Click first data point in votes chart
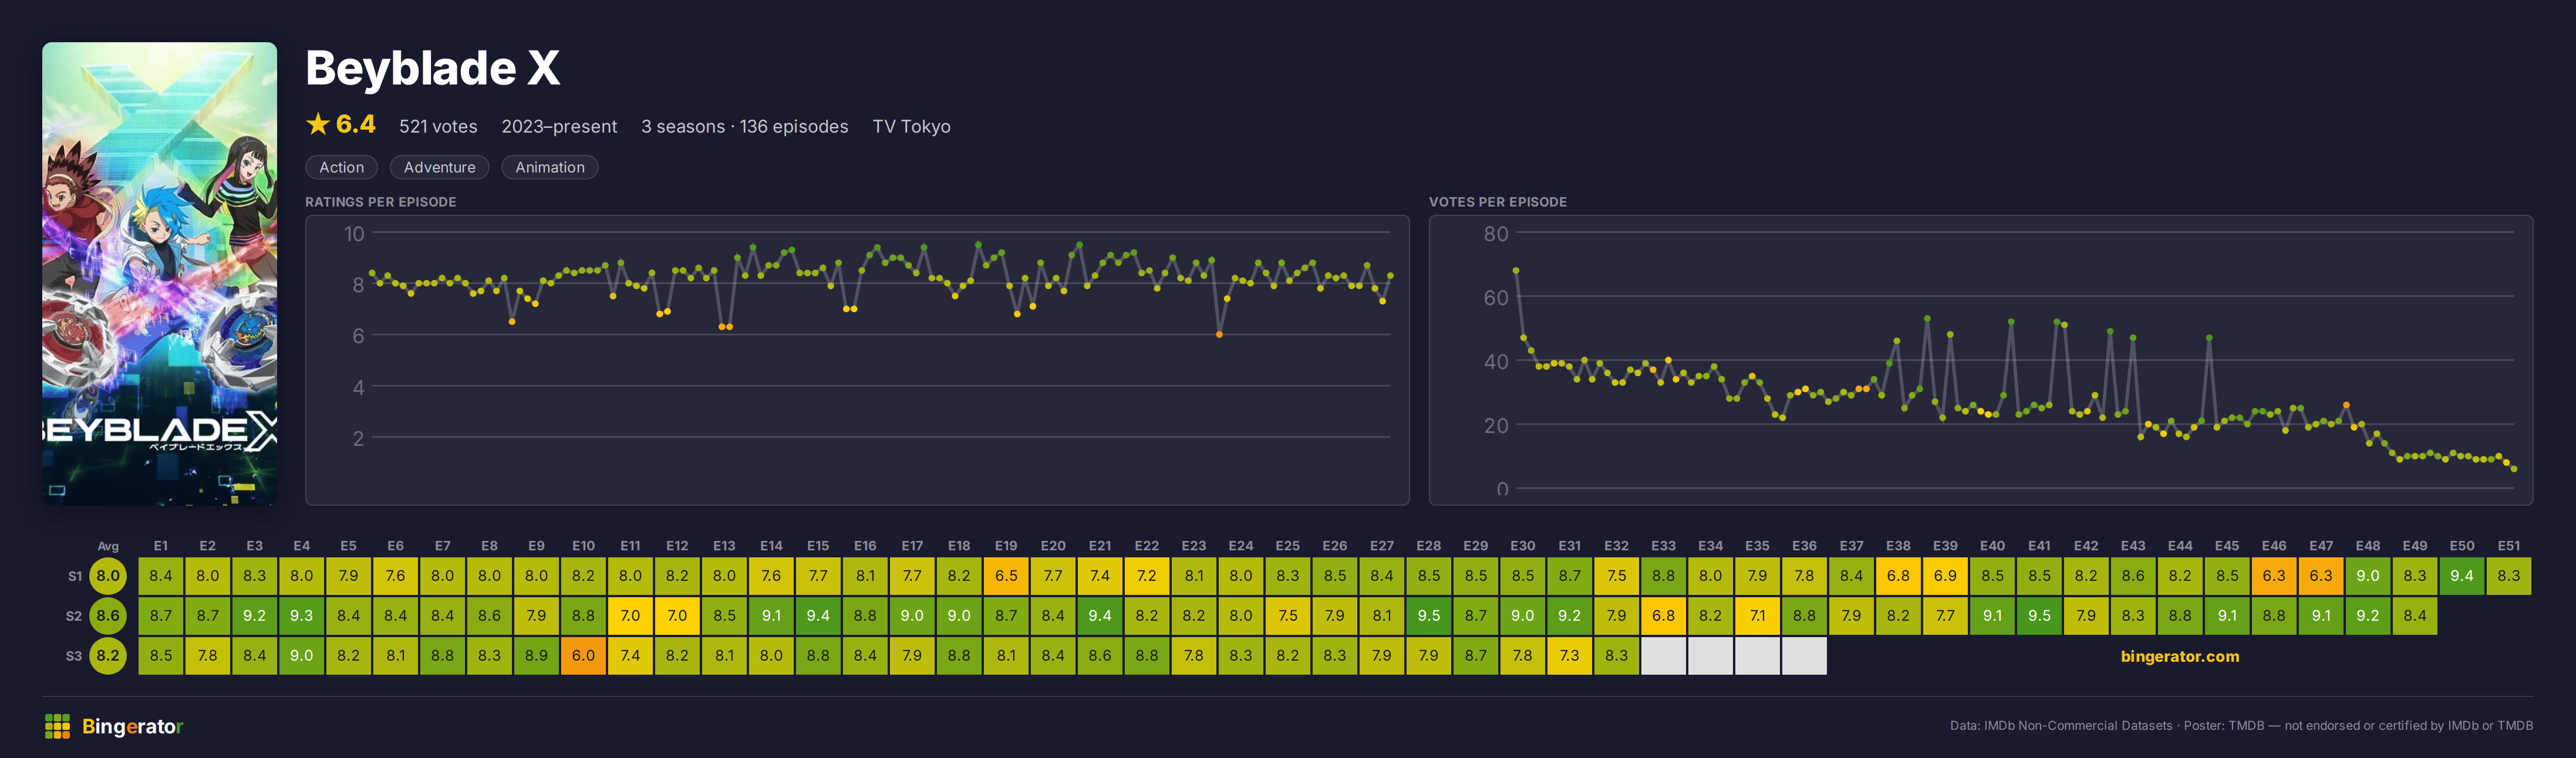The width and height of the screenshot is (2576, 758). pyautogui.click(x=1516, y=270)
